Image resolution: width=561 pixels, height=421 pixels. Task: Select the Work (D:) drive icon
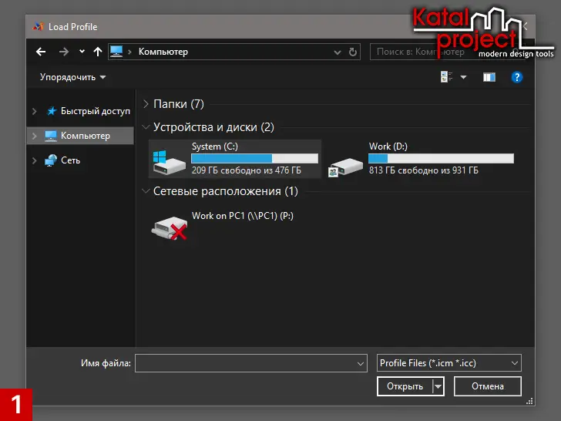[x=345, y=167]
